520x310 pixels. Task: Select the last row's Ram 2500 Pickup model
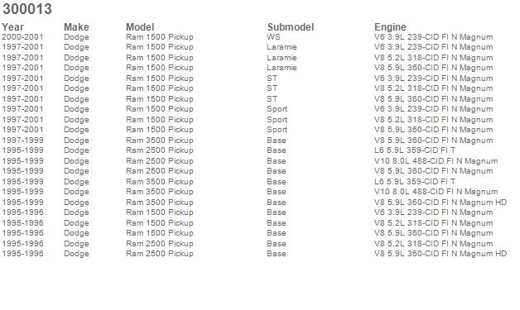160,254
